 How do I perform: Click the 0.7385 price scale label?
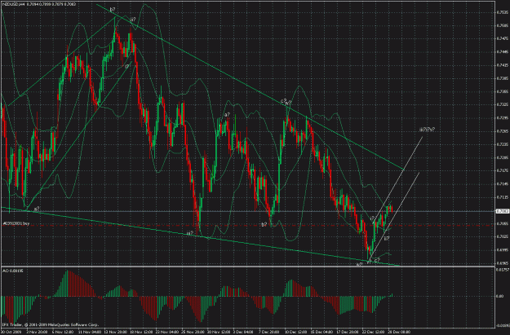click(x=502, y=78)
